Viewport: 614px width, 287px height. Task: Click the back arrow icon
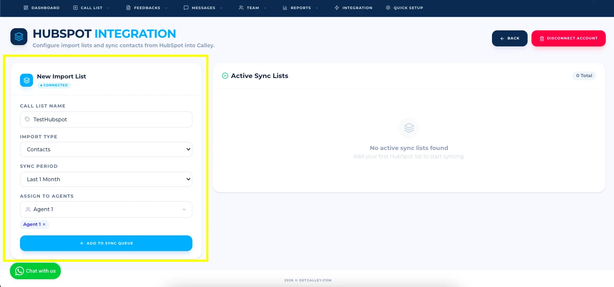pos(502,39)
